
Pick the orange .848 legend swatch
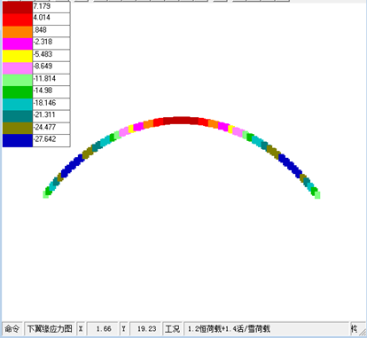point(18,32)
